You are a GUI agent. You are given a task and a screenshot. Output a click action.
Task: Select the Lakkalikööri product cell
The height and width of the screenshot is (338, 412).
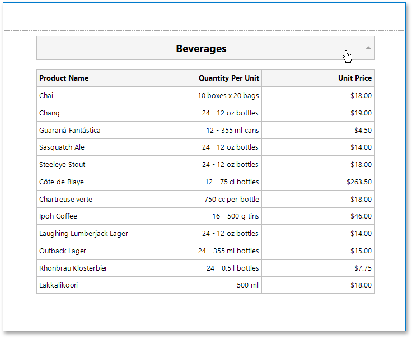pos(58,285)
